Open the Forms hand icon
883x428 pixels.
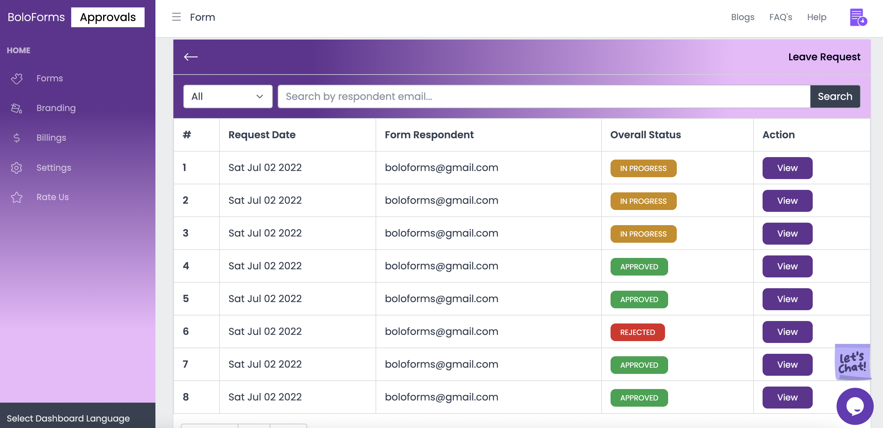[x=16, y=79]
